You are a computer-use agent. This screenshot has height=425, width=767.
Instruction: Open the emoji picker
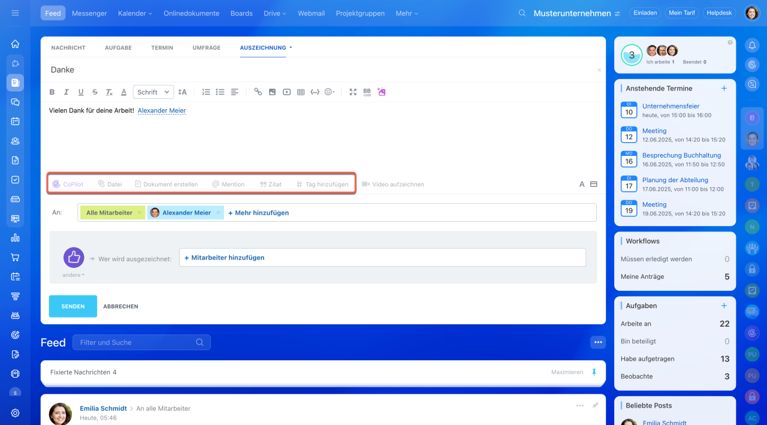(329, 92)
